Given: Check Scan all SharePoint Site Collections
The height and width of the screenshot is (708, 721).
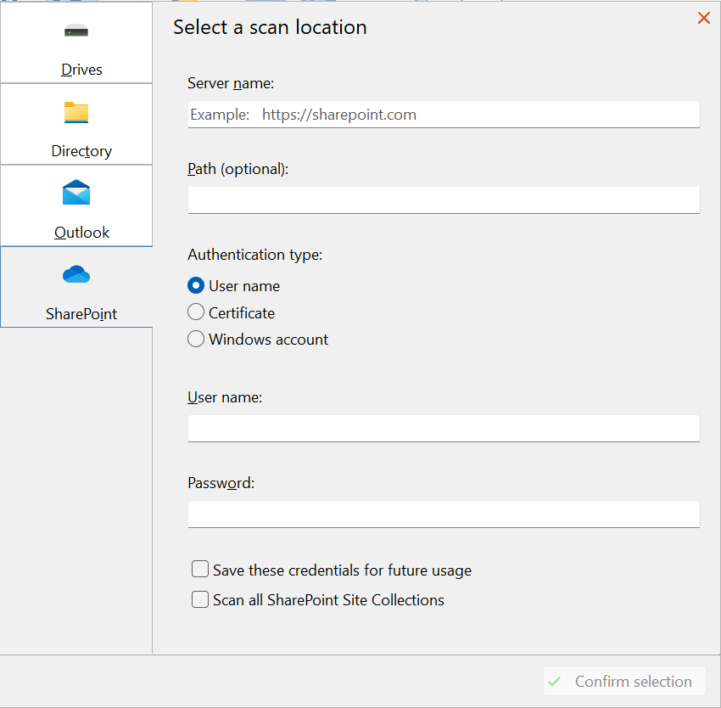Looking at the screenshot, I should pyautogui.click(x=200, y=599).
